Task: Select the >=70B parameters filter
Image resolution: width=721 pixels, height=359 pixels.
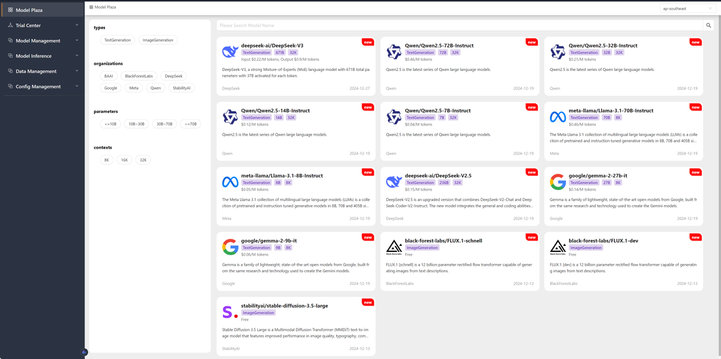Action: pos(190,124)
